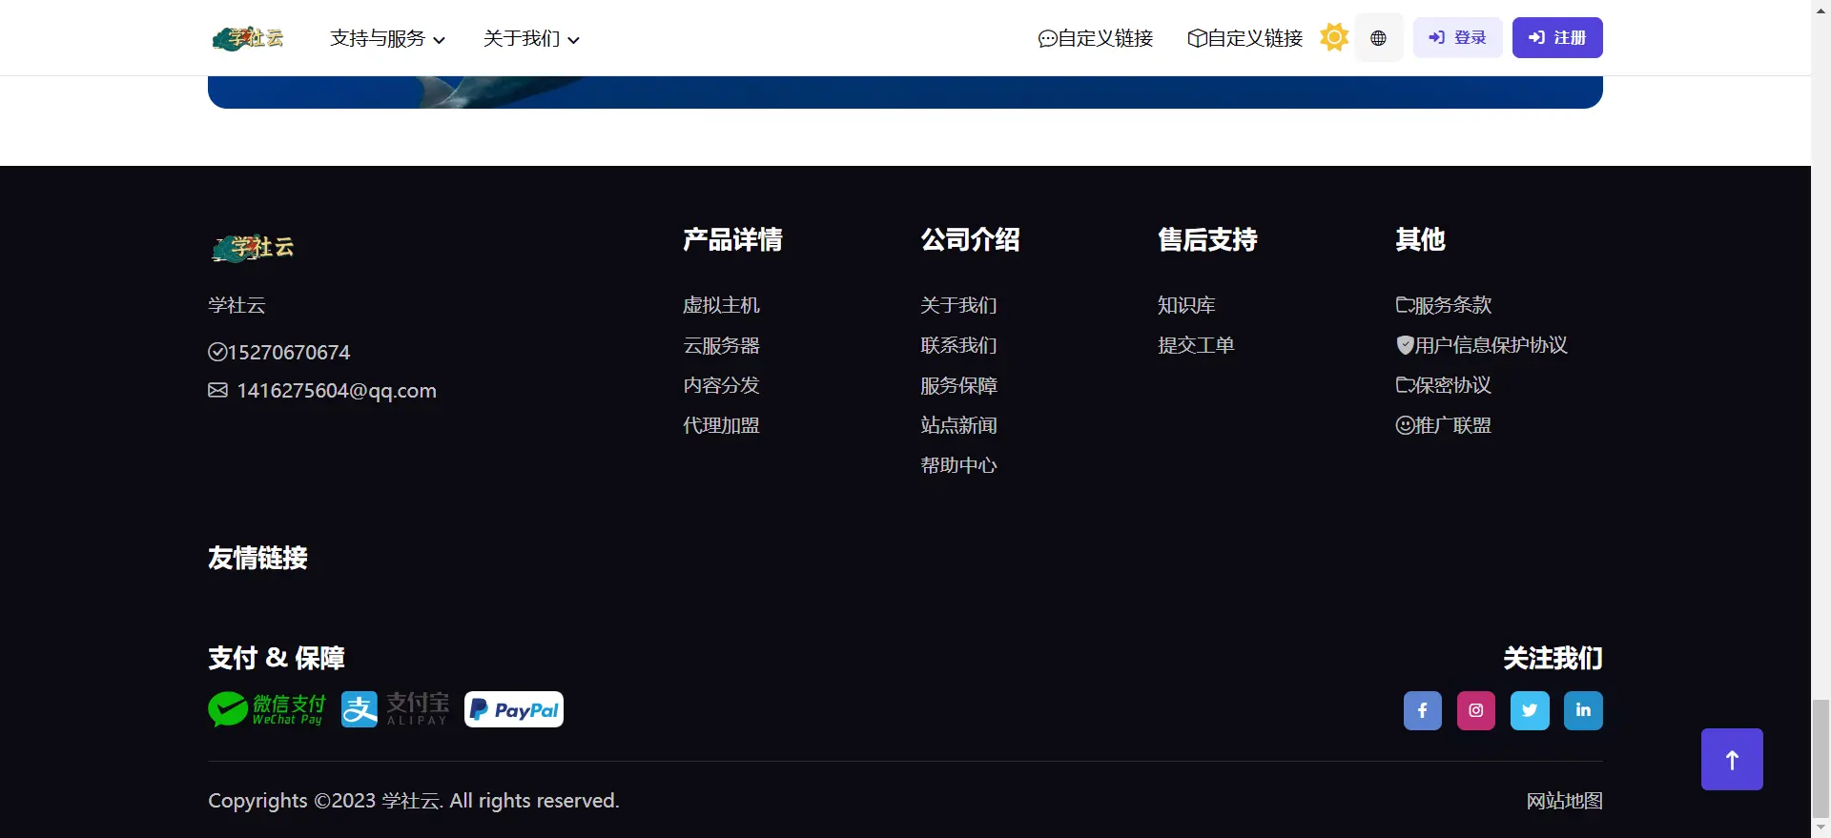Click the WeChat Pay logo
The height and width of the screenshot is (838, 1831).
point(267,709)
